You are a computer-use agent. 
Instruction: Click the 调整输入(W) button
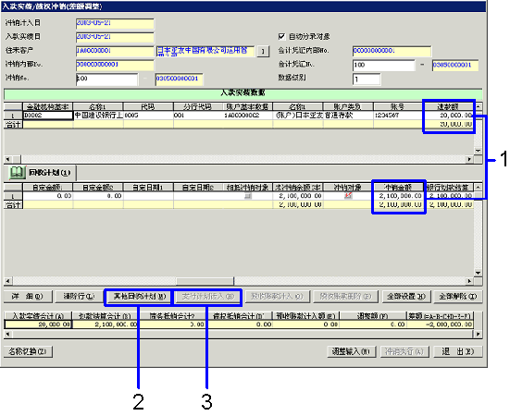(351, 351)
